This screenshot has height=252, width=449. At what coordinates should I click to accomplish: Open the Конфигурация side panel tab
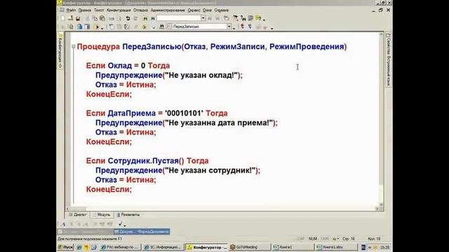(60, 51)
